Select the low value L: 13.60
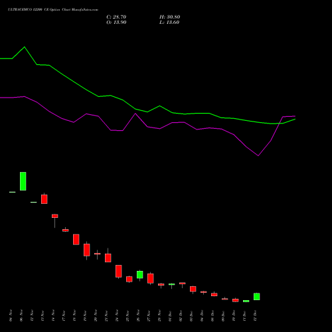Viewport: 332px width, 332px height. [x=169, y=23]
